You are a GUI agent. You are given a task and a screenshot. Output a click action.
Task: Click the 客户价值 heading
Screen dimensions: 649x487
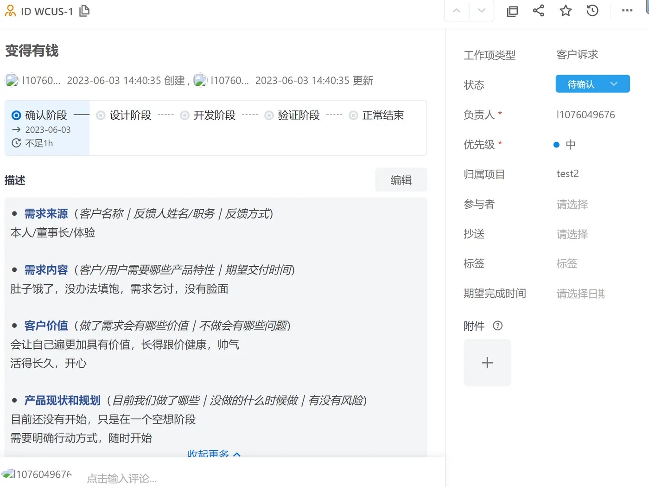click(46, 326)
